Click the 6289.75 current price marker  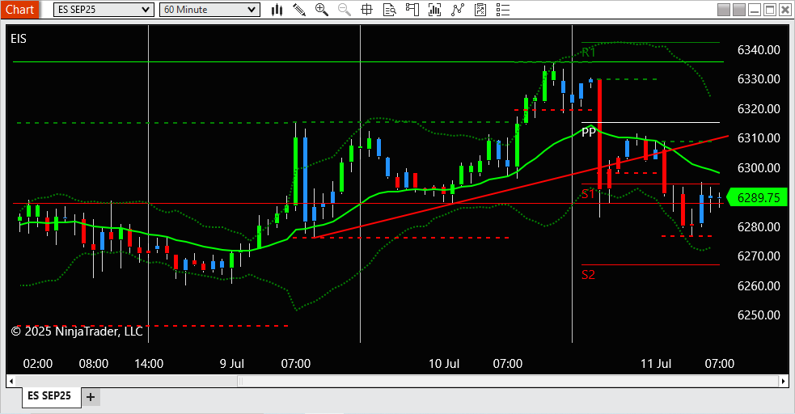[x=758, y=197]
